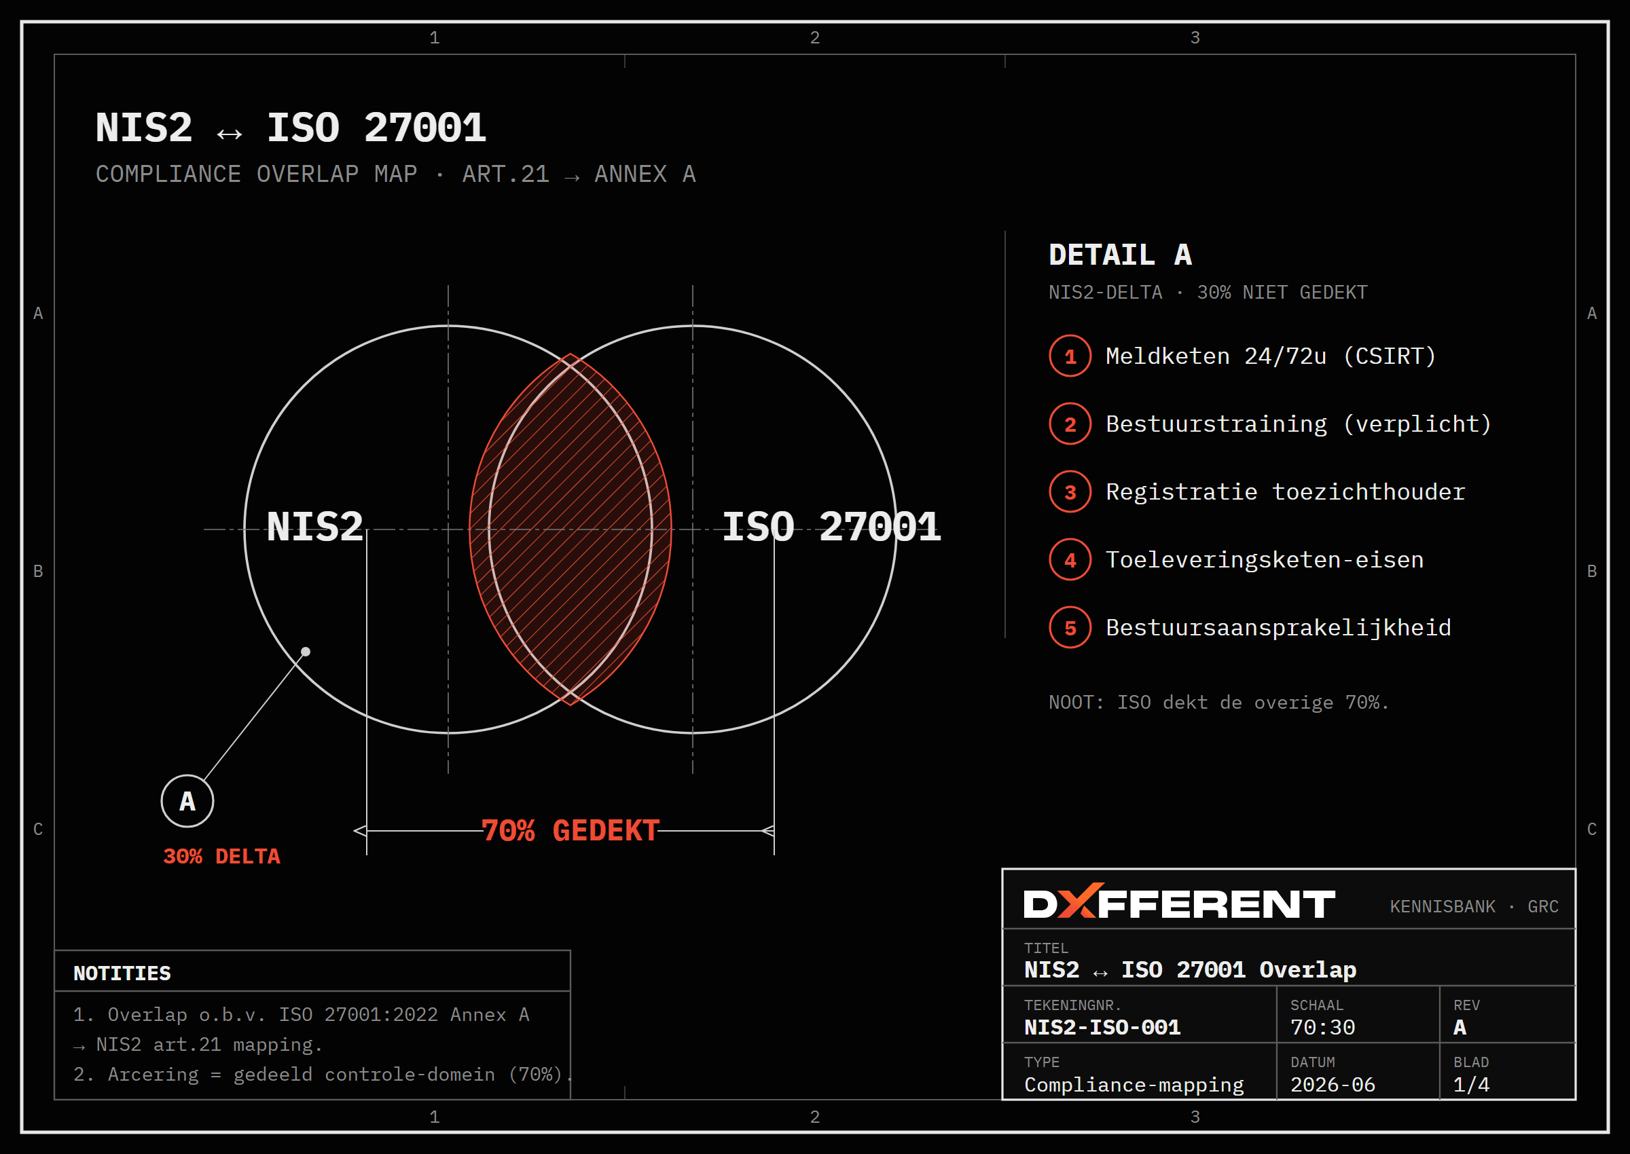Click the numbered circle 4 marker
The width and height of the screenshot is (1630, 1154).
point(1070,560)
